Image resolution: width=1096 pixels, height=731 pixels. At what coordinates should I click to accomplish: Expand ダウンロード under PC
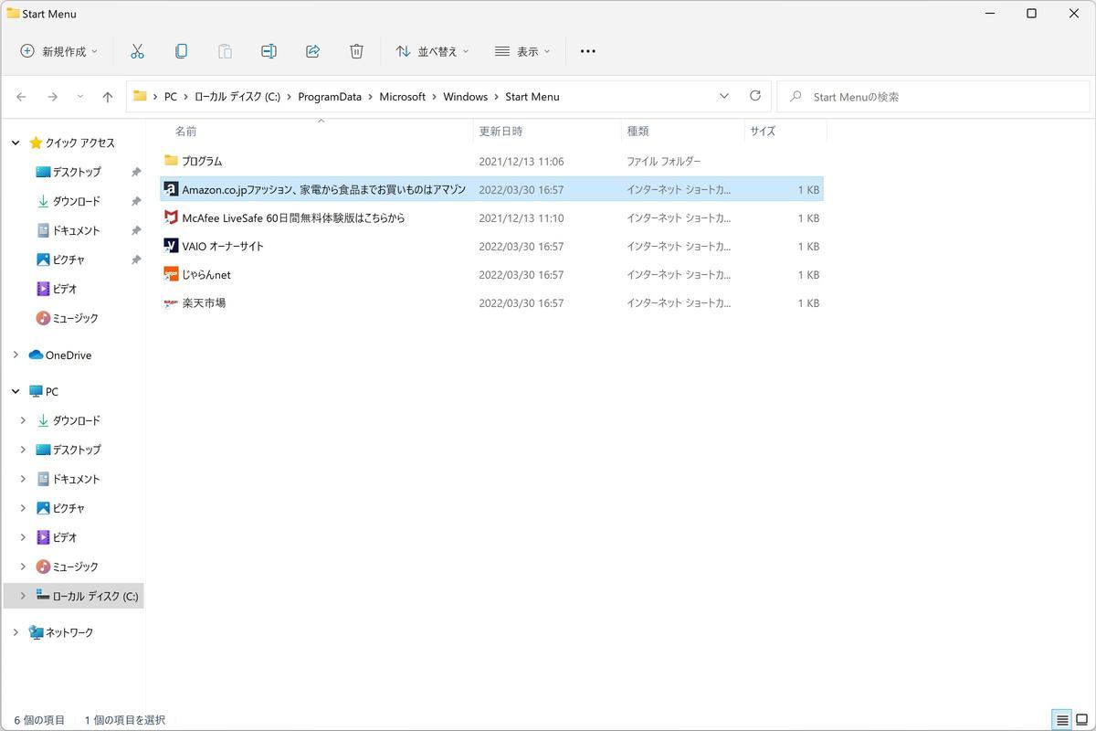coord(23,420)
